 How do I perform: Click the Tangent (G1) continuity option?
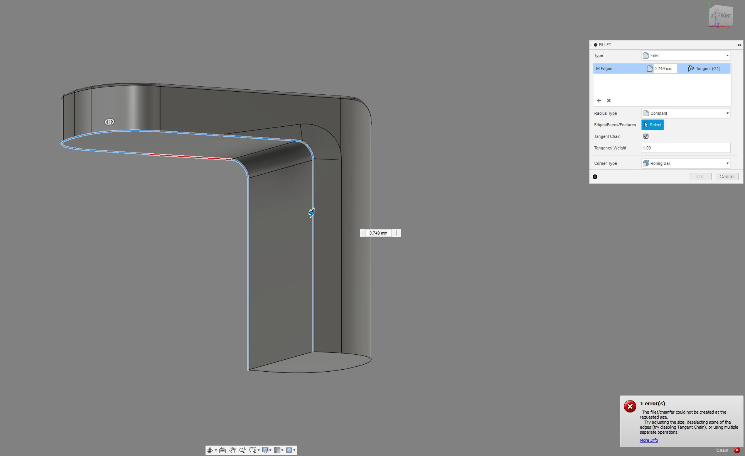(705, 69)
